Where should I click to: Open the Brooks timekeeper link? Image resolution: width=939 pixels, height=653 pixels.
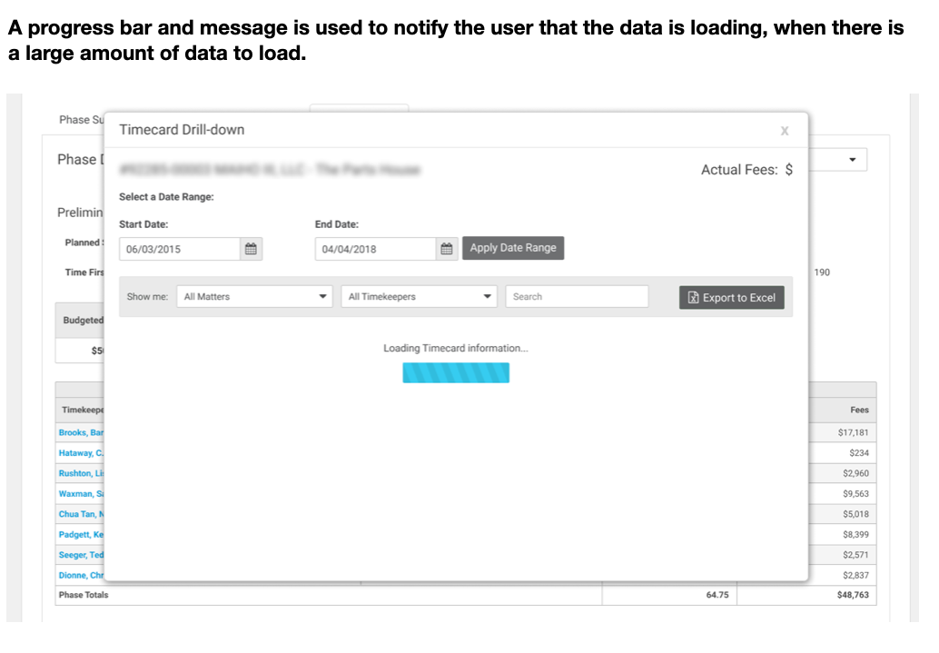[81, 433]
